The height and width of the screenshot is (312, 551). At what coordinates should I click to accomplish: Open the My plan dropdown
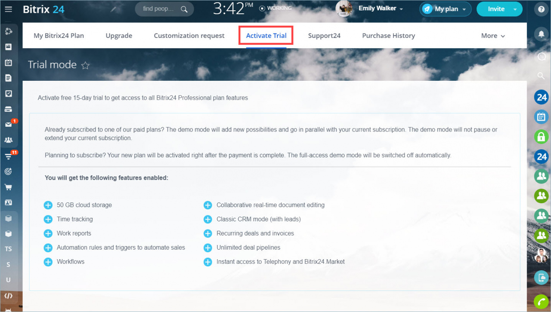pos(446,9)
